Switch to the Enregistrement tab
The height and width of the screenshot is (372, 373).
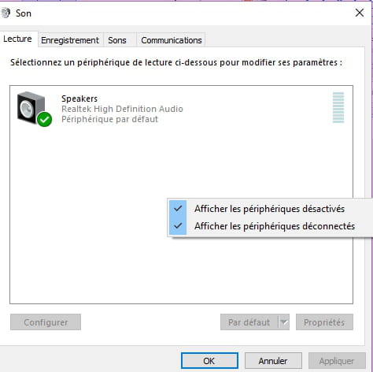70,40
